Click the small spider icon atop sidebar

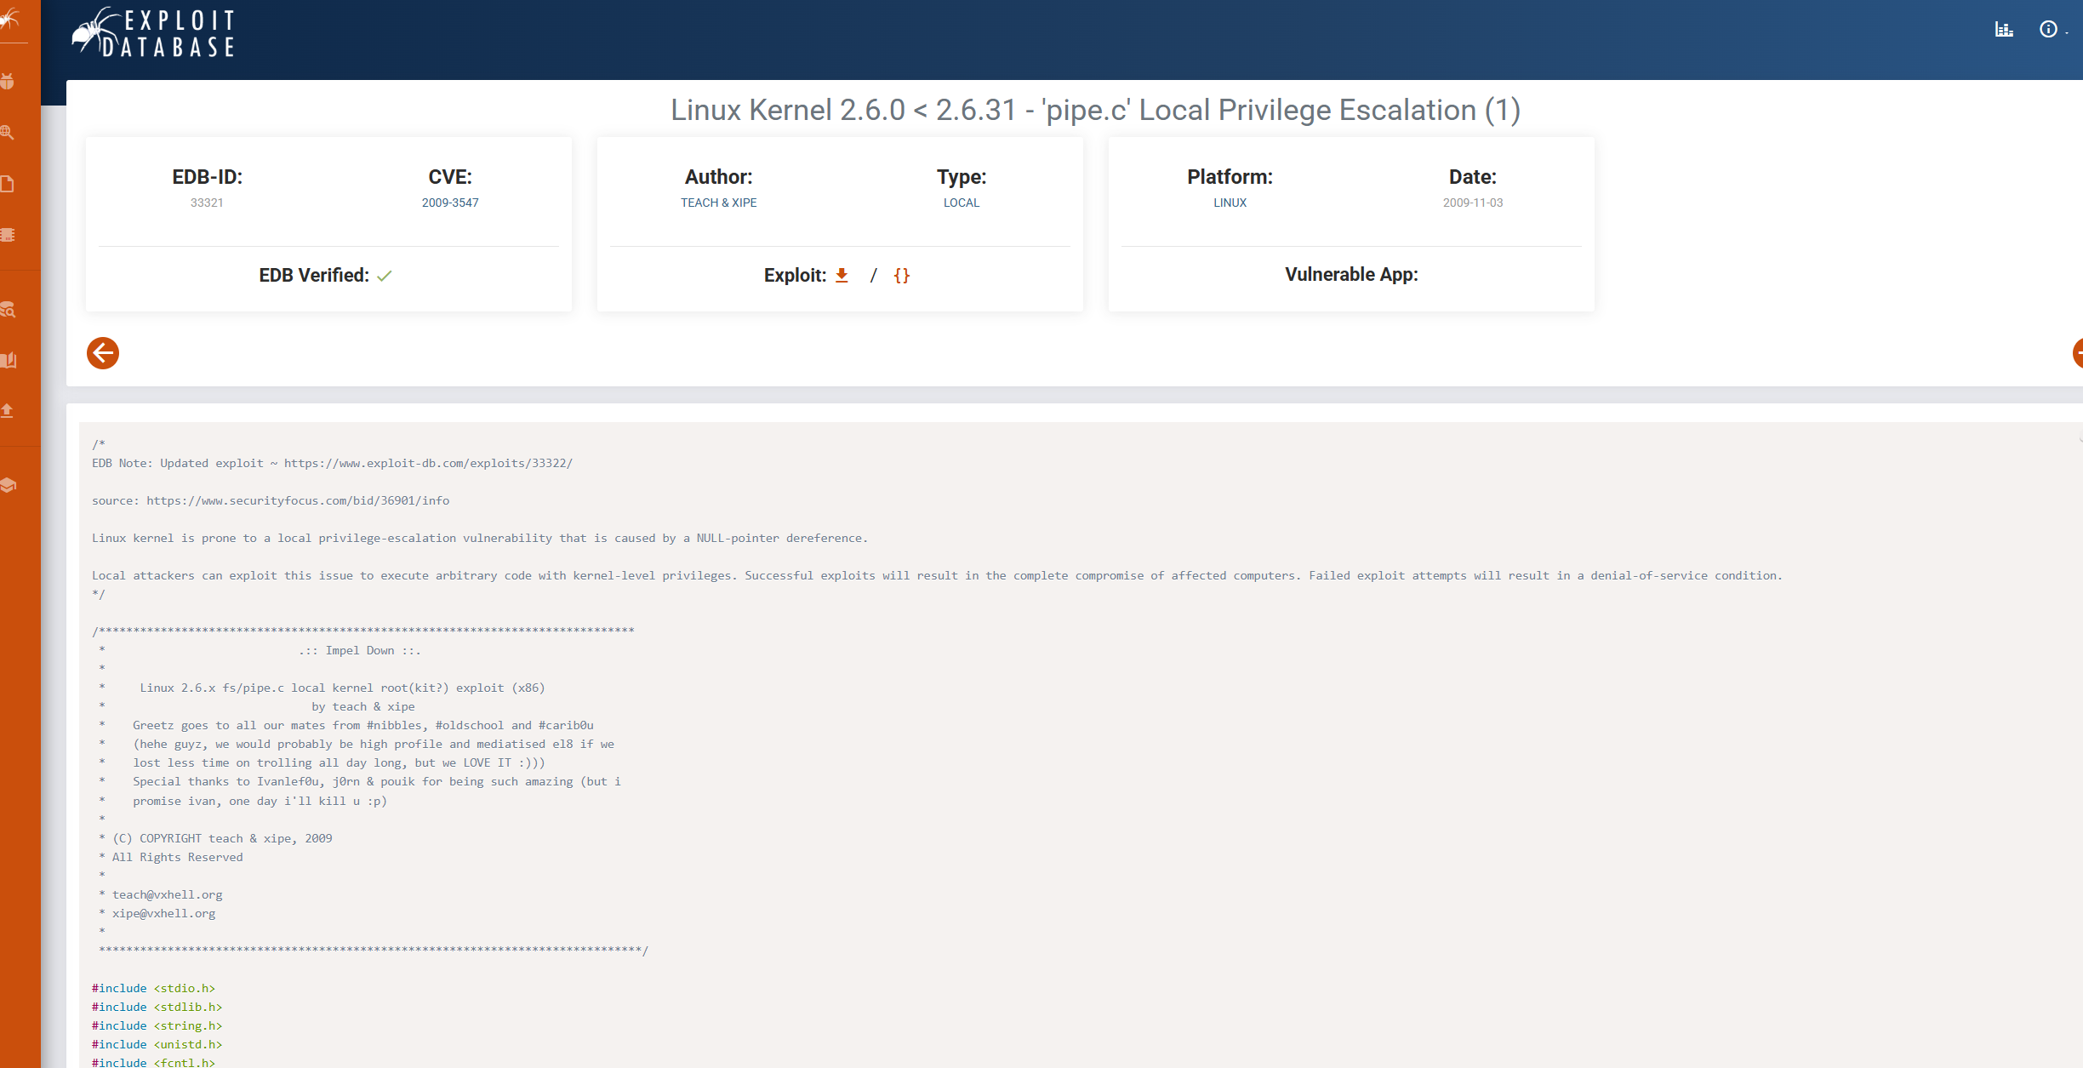[9, 19]
